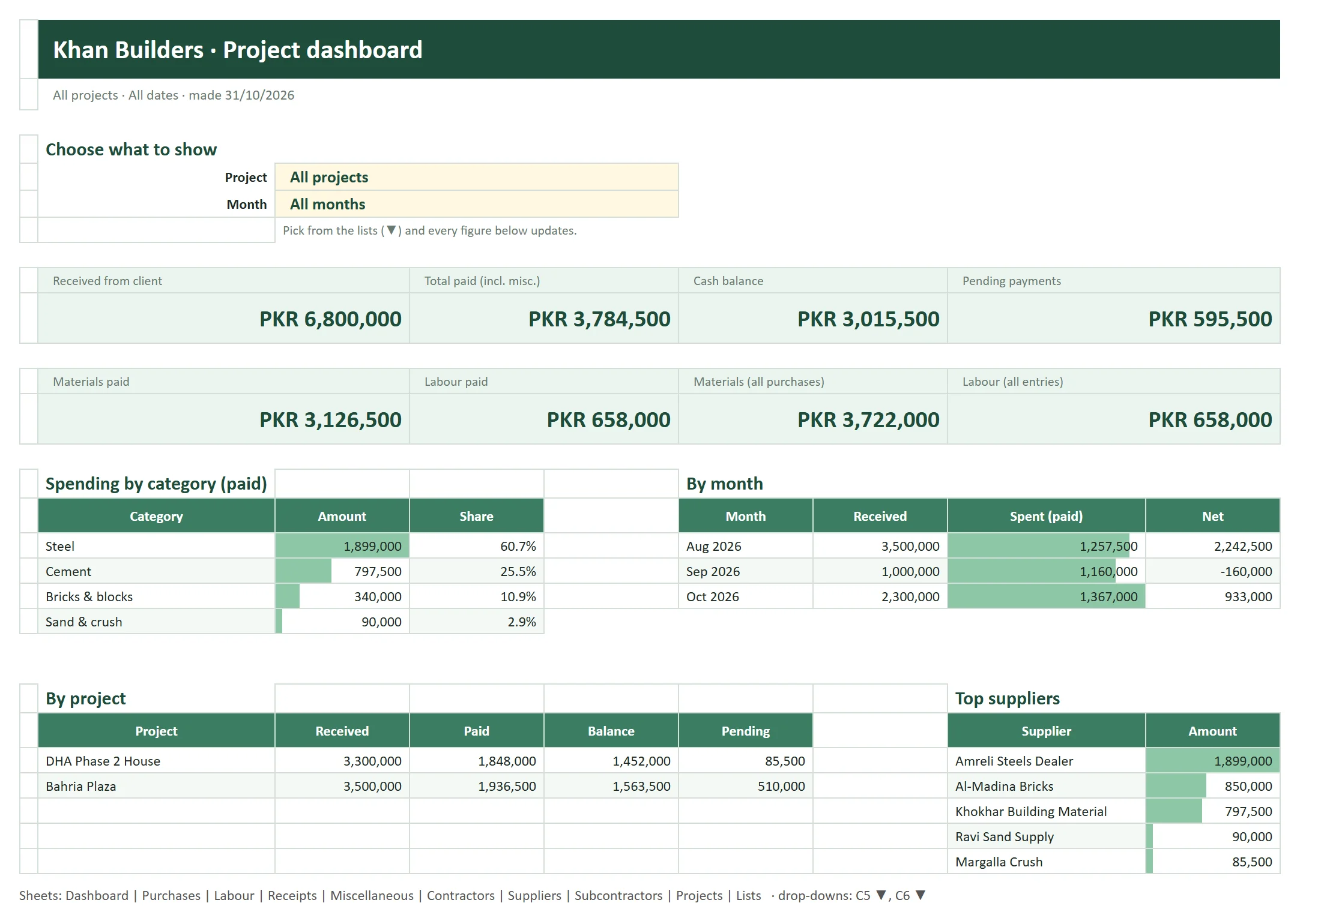The height and width of the screenshot is (912, 1321).
Task: Select Amreli Steels Dealer supplier cell
Action: (x=1047, y=761)
